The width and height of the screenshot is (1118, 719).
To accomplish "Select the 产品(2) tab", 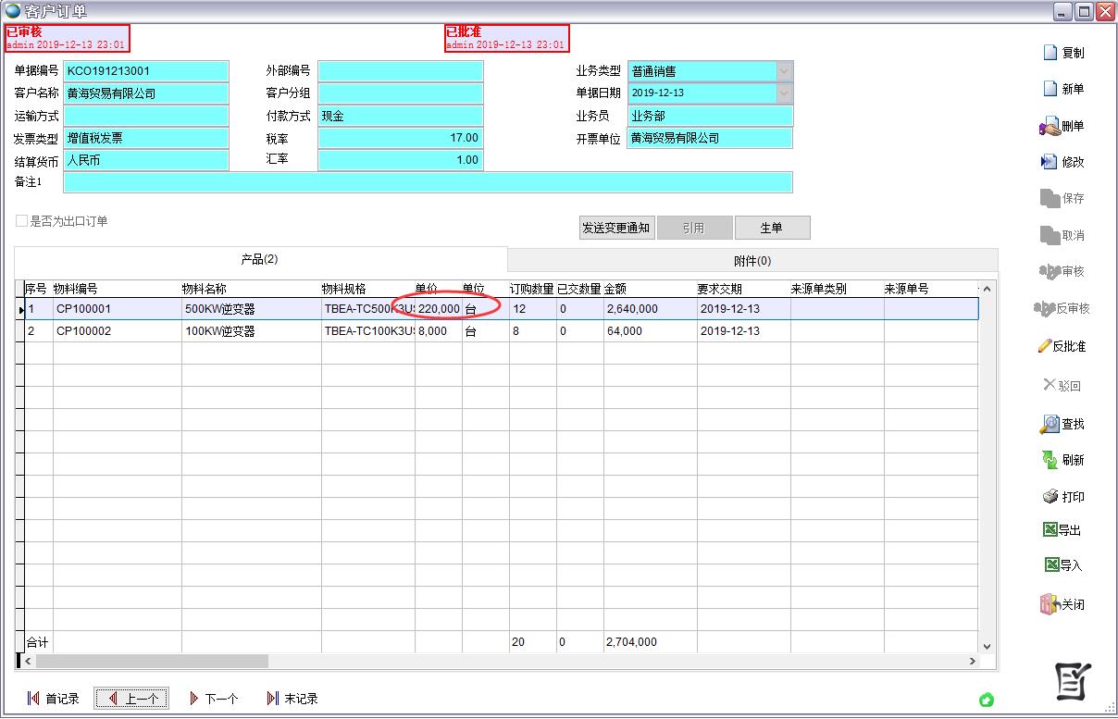I will [x=259, y=260].
